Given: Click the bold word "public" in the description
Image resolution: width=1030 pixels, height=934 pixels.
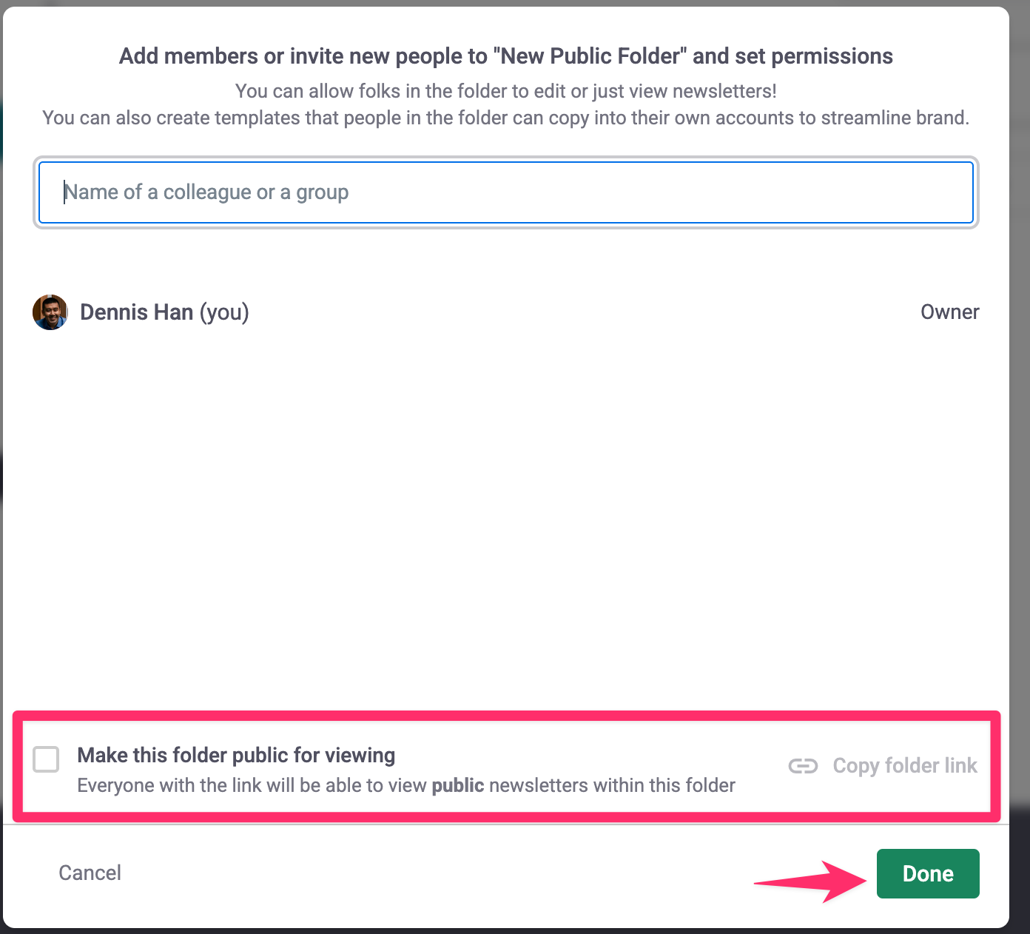Looking at the screenshot, I should (x=458, y=785).
